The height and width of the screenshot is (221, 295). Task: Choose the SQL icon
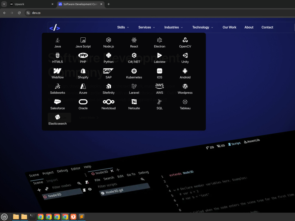160,102
